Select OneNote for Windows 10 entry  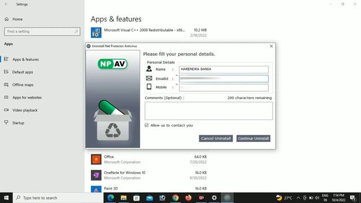(149, 175)
